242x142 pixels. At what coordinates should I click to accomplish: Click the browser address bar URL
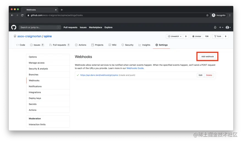pos(57,15)
